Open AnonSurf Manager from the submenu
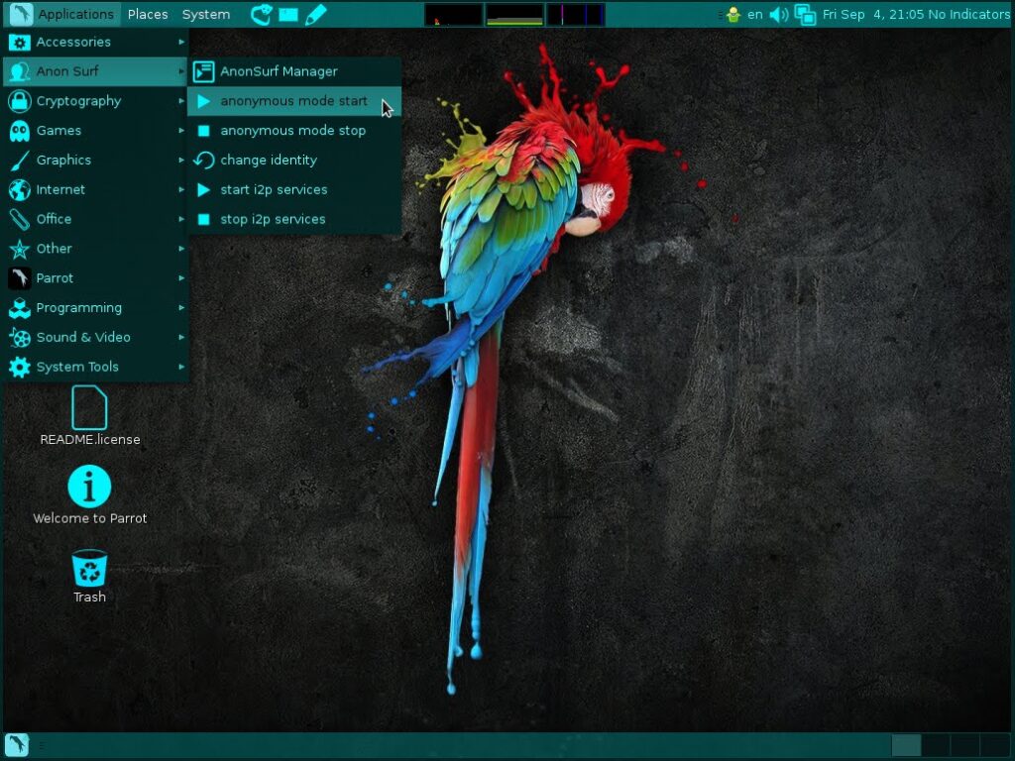This screenshot has height=761, width=1015. click(279, 71)
